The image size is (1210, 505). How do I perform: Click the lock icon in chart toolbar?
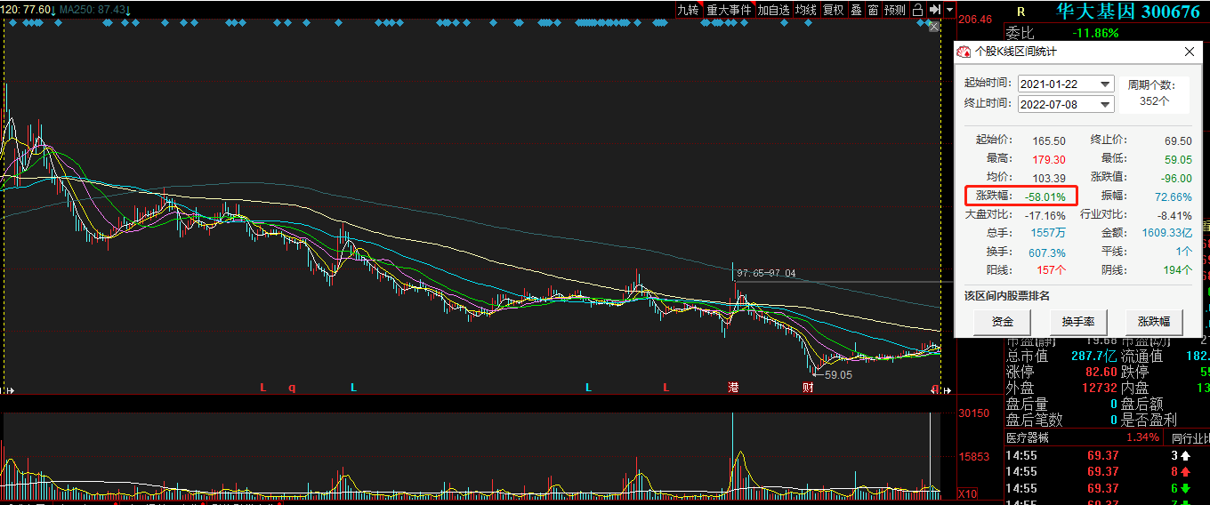tap(917, 10)
